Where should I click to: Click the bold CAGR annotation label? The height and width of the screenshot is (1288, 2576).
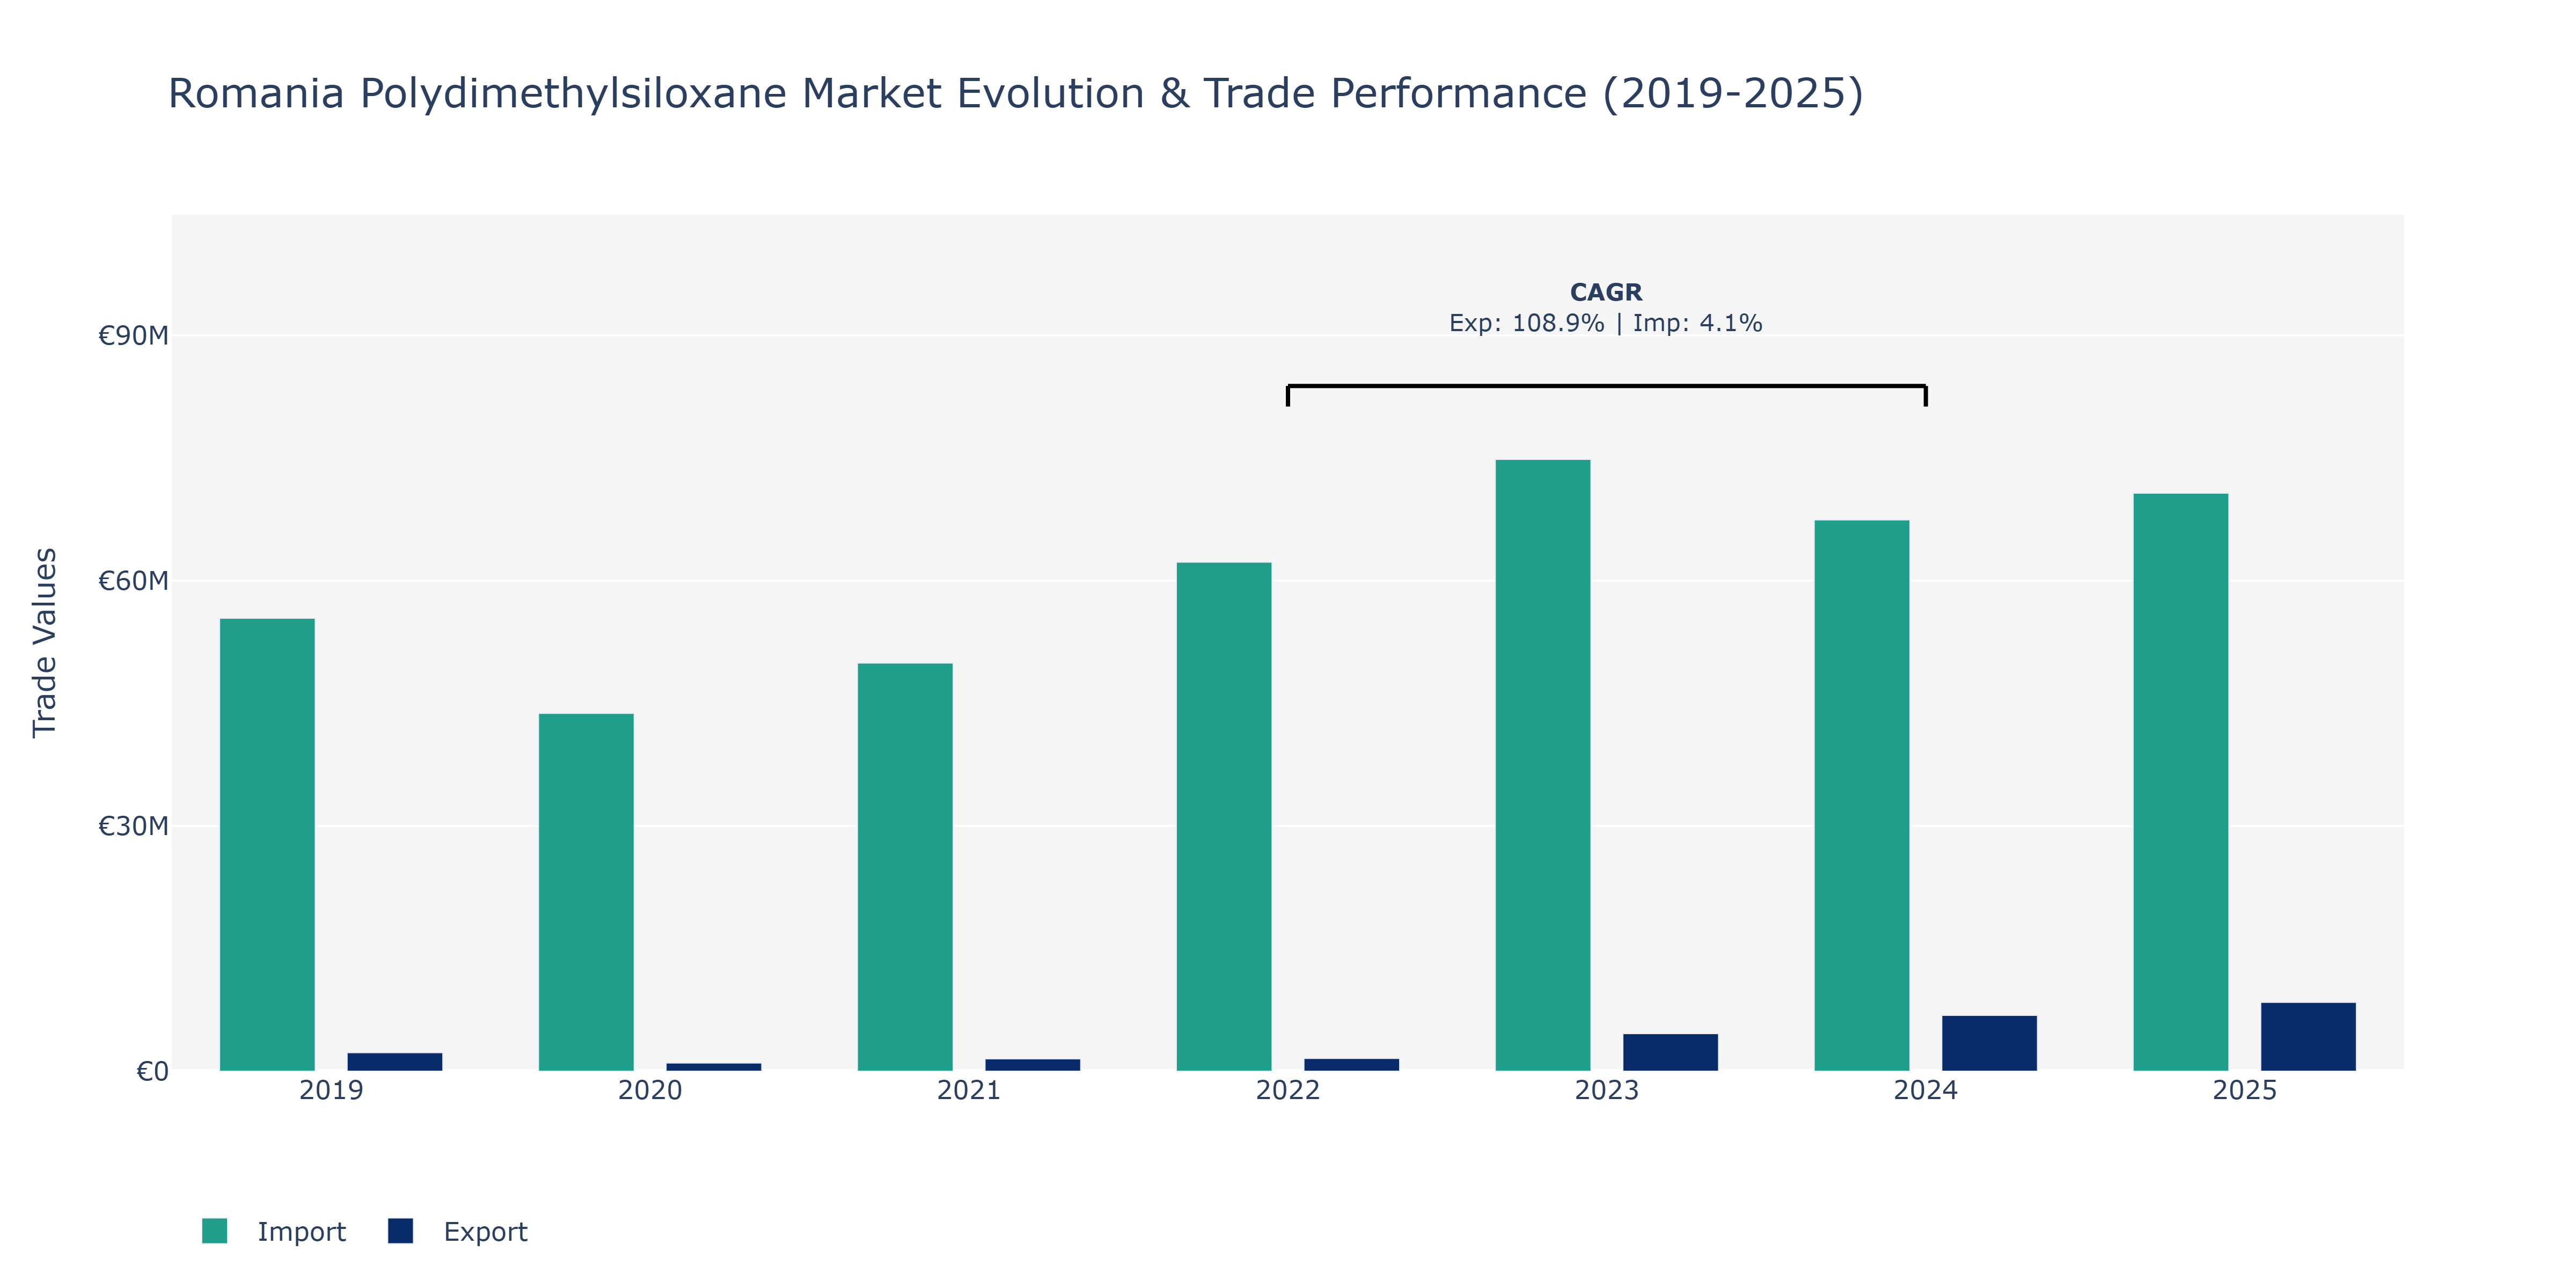(1606, 292)
